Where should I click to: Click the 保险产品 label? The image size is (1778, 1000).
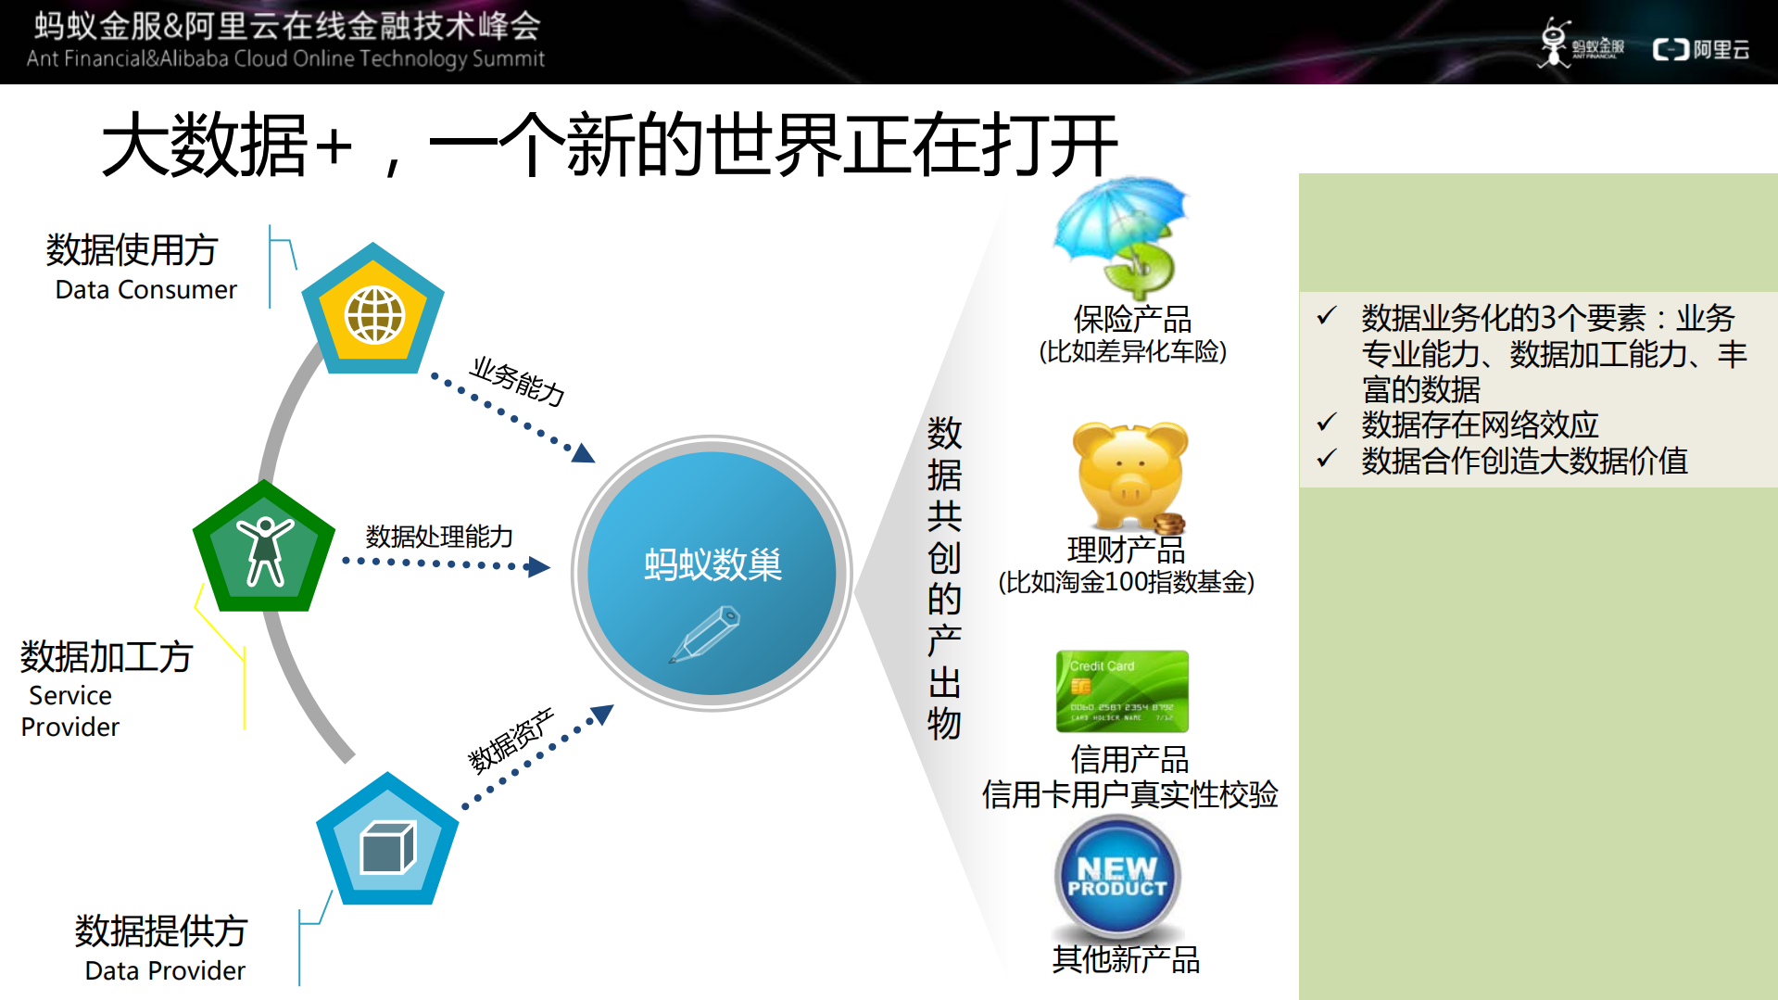[1131, 320]
